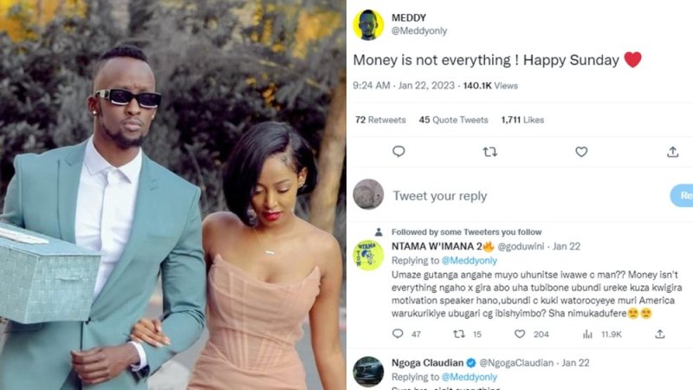View the 1,711 Likes list
The height and width of the screenshot is (390, 693).
[522, 120]
